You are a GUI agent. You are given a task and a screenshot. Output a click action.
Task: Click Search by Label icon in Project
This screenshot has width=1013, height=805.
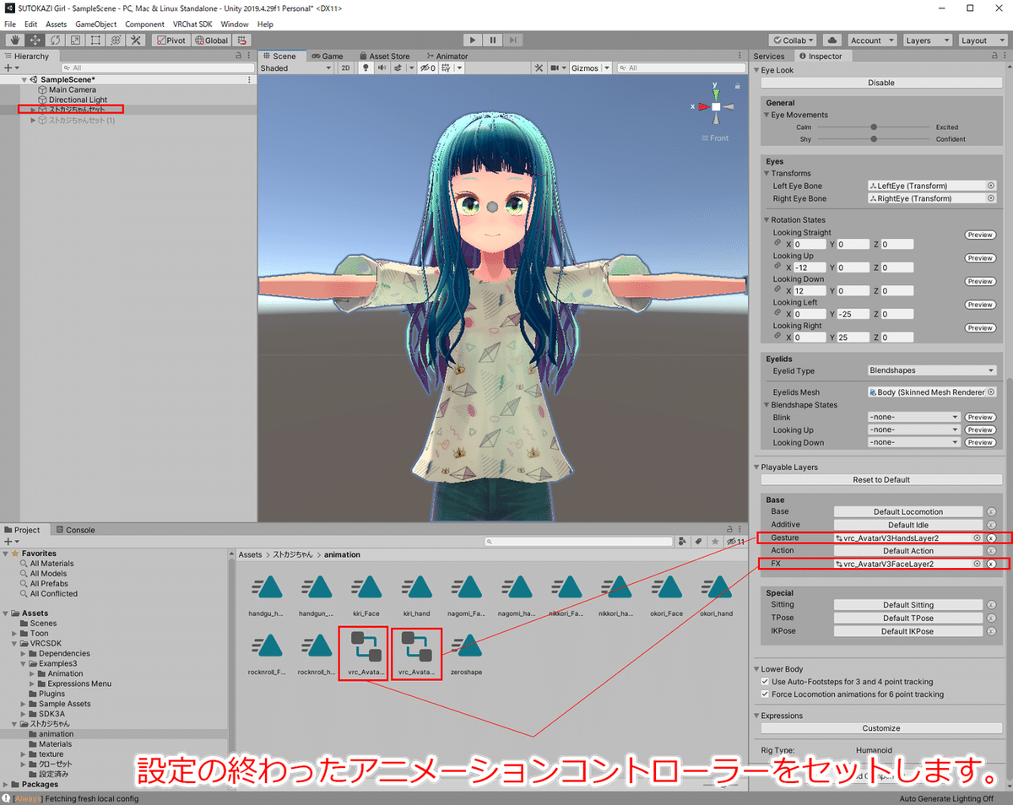[x=700, y=542]
